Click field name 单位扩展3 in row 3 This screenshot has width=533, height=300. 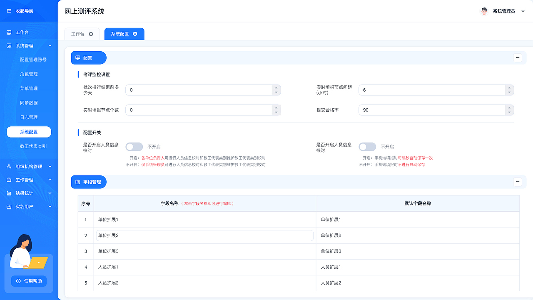tap(108, 251)
